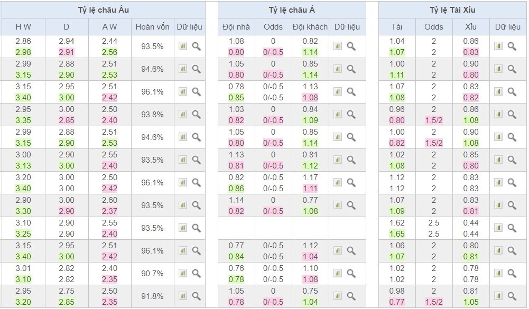
Task: Click magnifier in European row with H W 2.86
Action: (x=197, y=46)
